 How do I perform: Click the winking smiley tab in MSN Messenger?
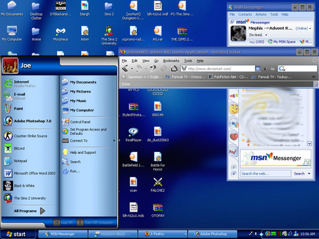234,109
